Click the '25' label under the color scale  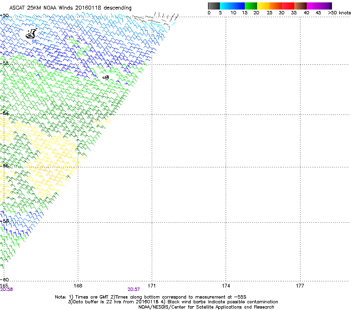270,13
